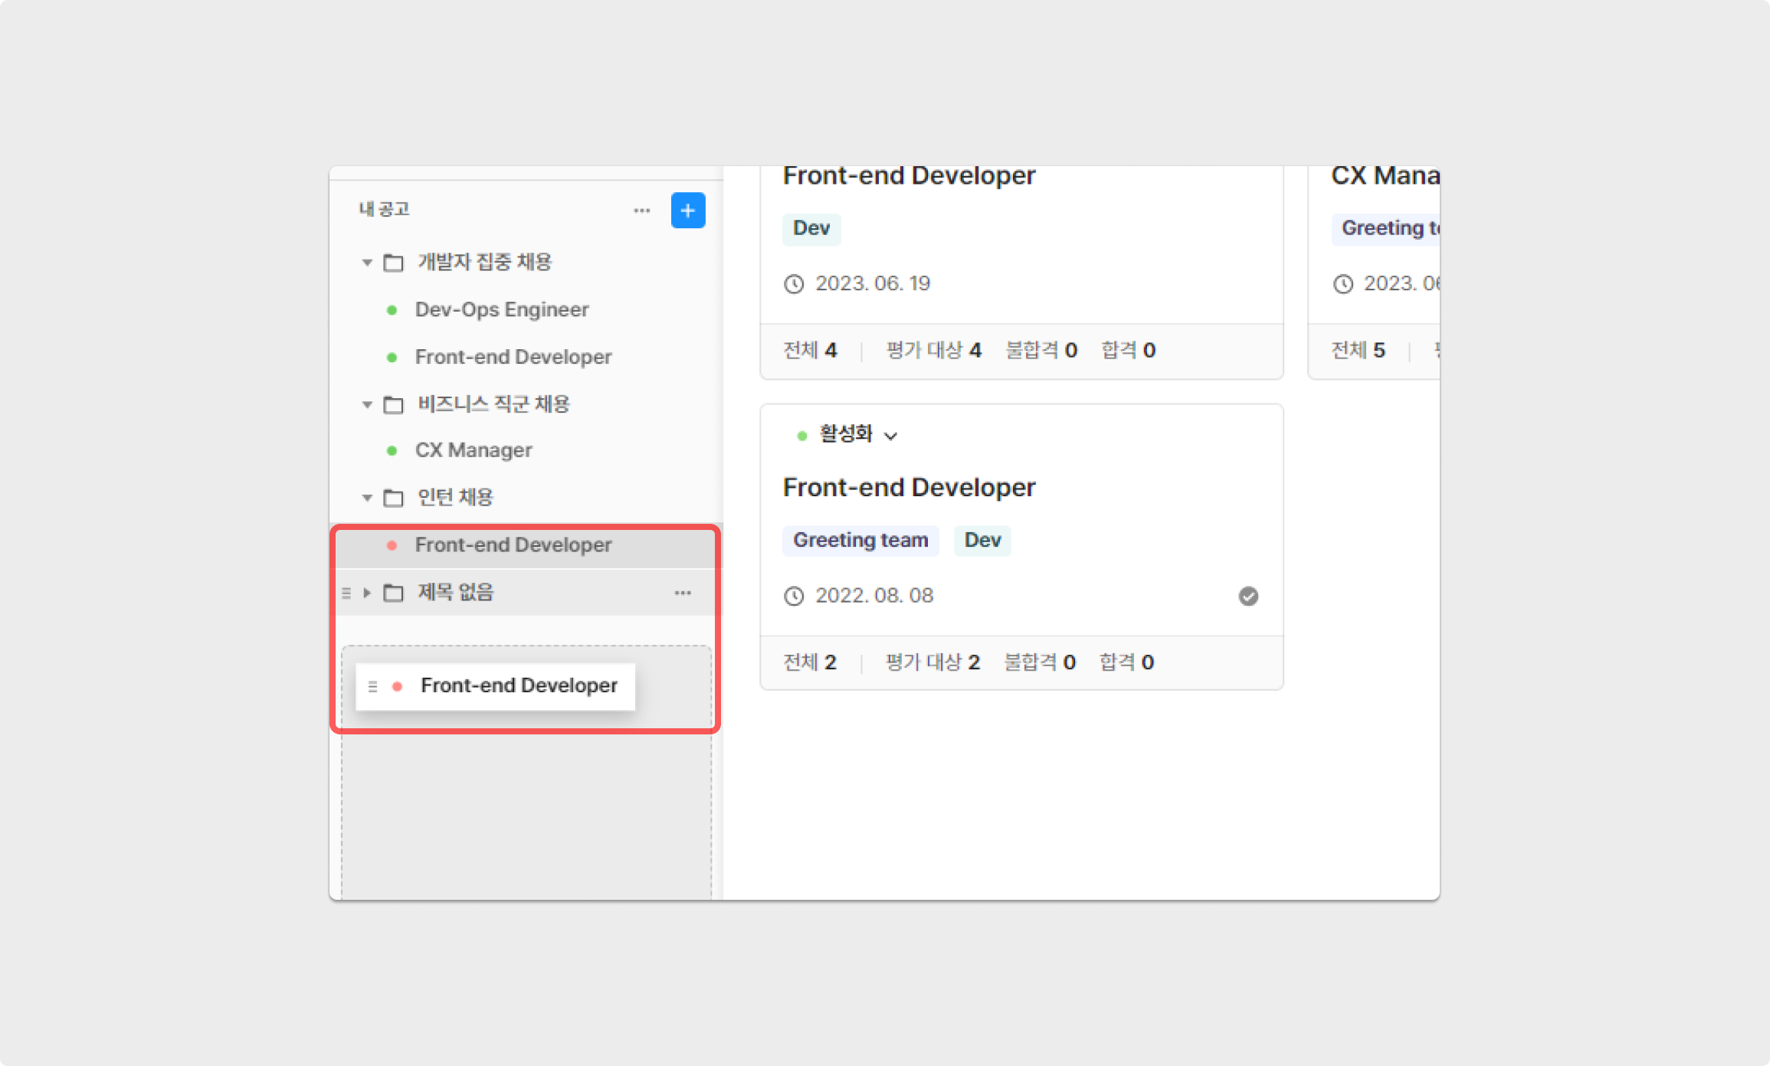
Task: Click the Greeting team tag on the card
Action: [860, 541]
